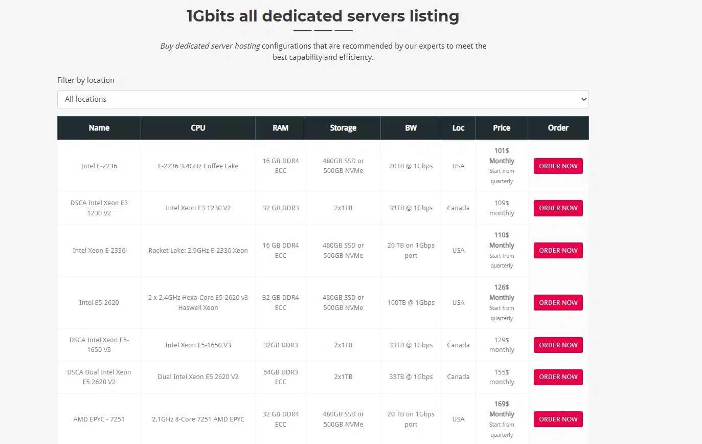Select the 129$ monthly price cell
Viewport: 702px width, 444px height.
(502, 345)
